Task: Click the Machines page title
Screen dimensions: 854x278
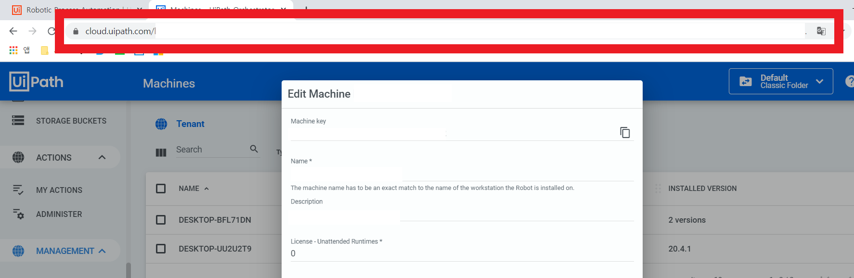Action: tap(169, 83)
